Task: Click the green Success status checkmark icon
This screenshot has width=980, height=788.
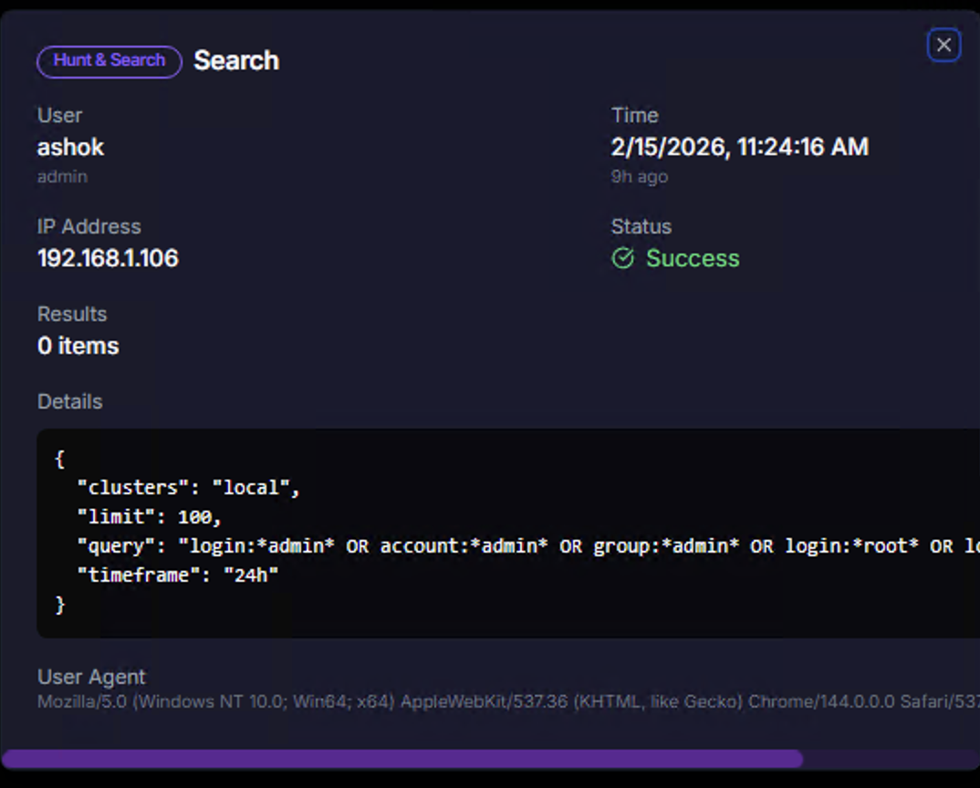Action: [x=622, y=258]
